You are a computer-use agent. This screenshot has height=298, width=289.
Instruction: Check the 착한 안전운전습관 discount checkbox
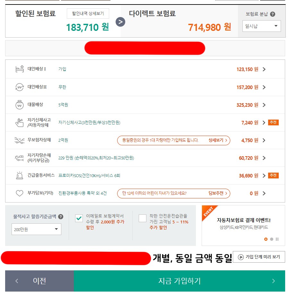pyautogui.click(x=142, y=218)
